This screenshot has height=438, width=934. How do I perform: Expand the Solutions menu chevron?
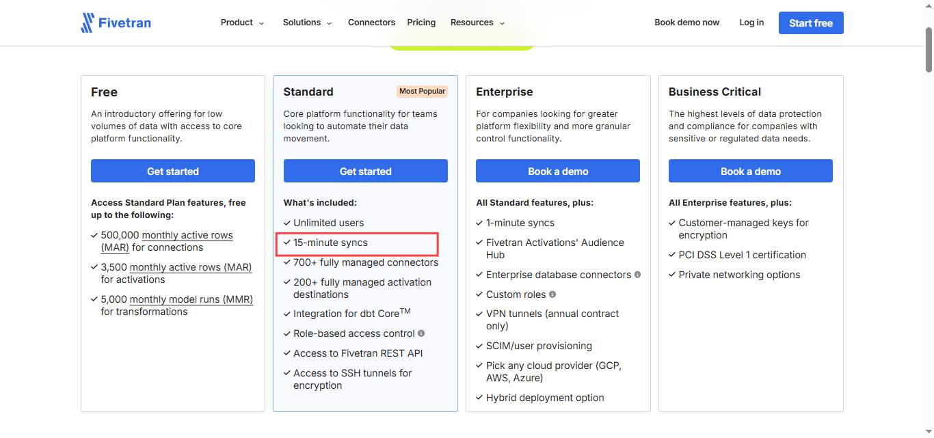click(329, 23)
